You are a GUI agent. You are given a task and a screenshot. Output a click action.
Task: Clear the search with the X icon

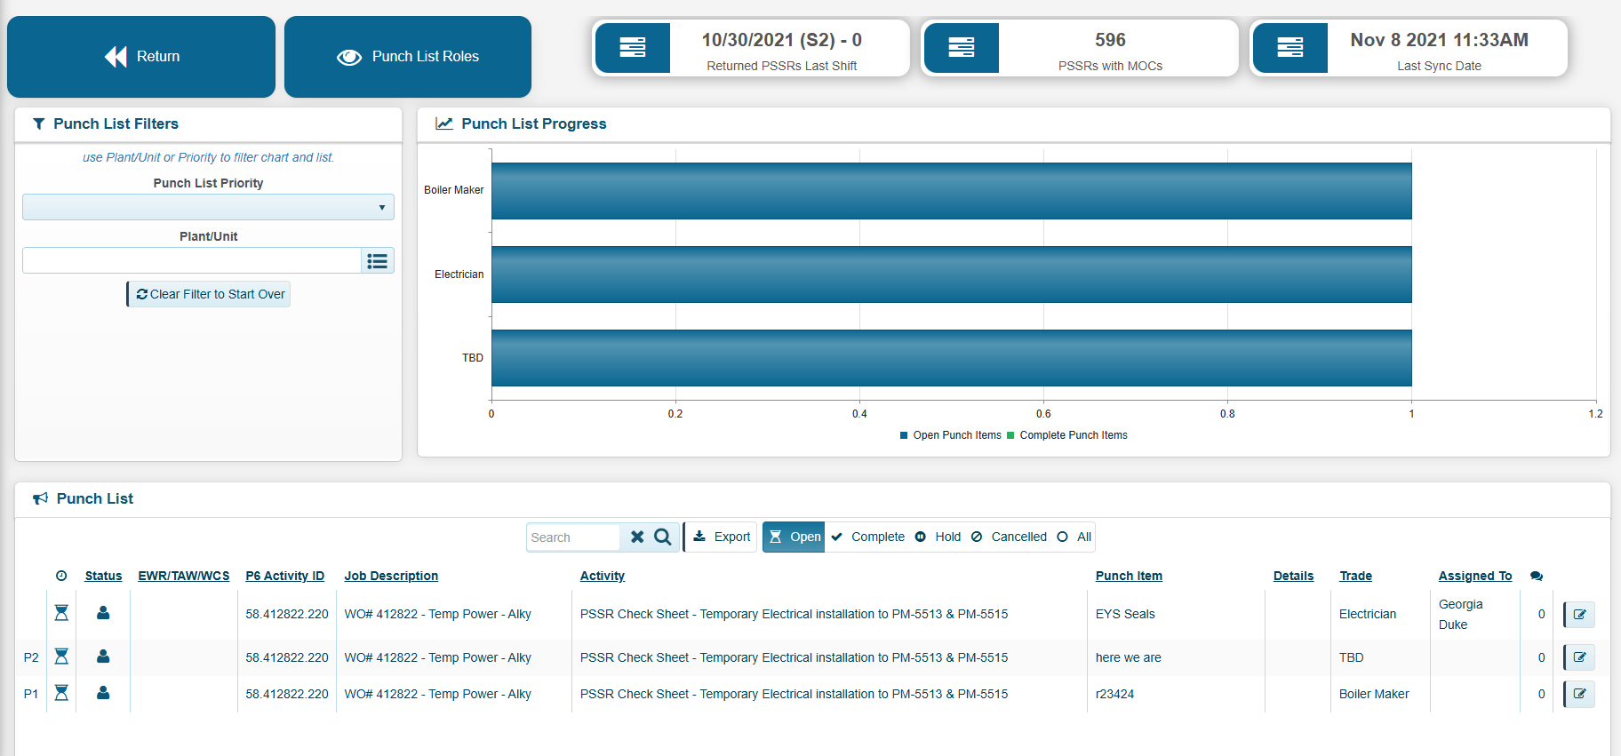(x=637, y=537)
